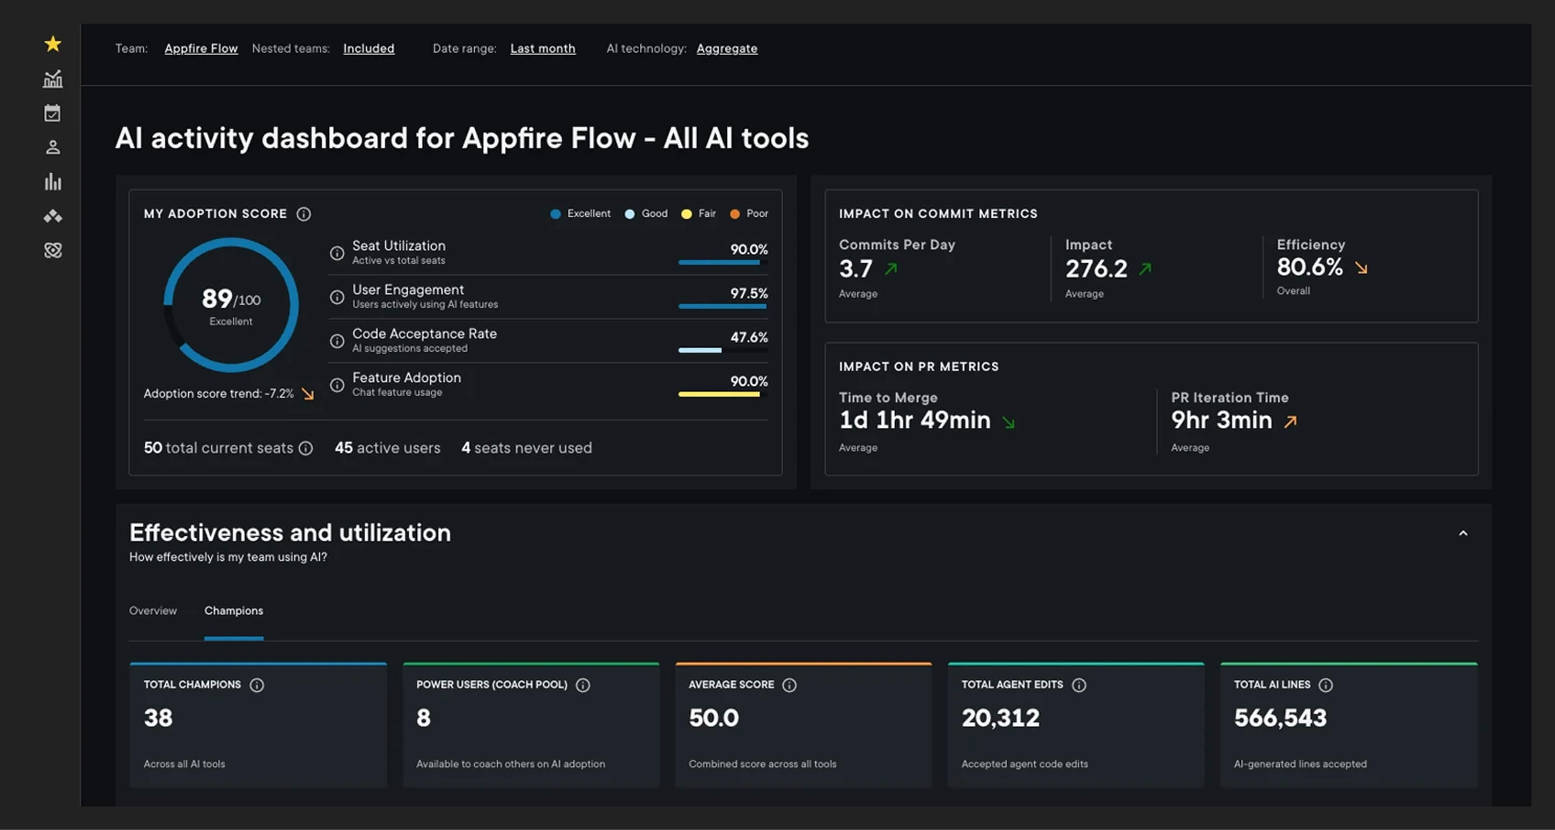This screenshot has width=1555, height=830.
Task: Select the Champions tab
Action: (x=233, y=611)
